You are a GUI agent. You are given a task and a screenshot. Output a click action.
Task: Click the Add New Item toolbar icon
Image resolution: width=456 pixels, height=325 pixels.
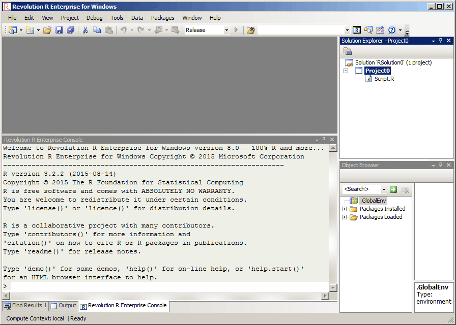[x=30, y=30]
